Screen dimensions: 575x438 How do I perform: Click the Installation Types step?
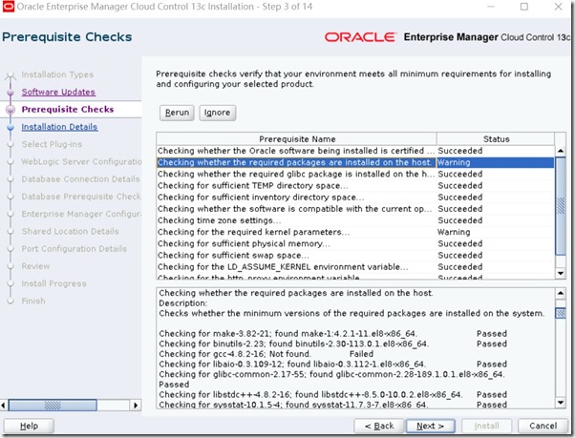[57, 74]
